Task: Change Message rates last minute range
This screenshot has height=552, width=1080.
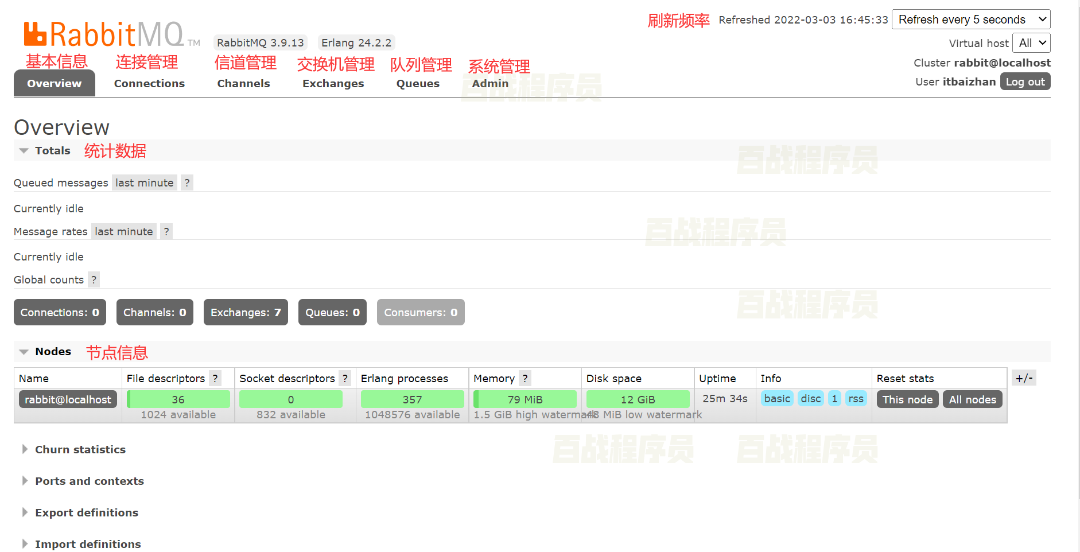Action: tap(124, 231)
